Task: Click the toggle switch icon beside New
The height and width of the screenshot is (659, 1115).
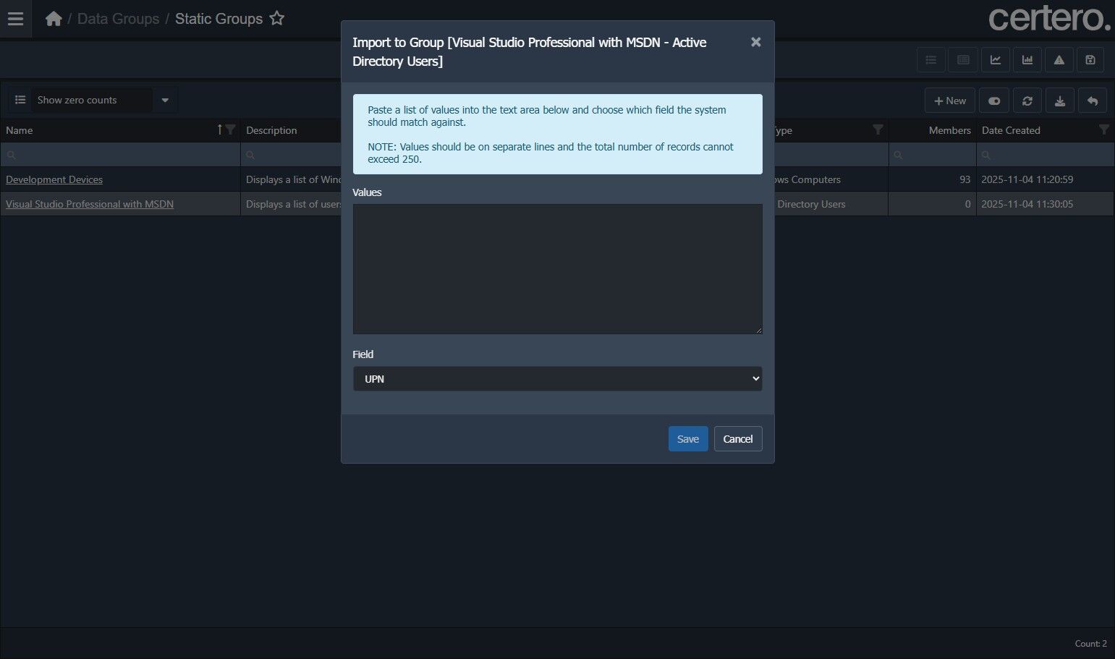Action: pyautogui.click(x=994, y=101)
